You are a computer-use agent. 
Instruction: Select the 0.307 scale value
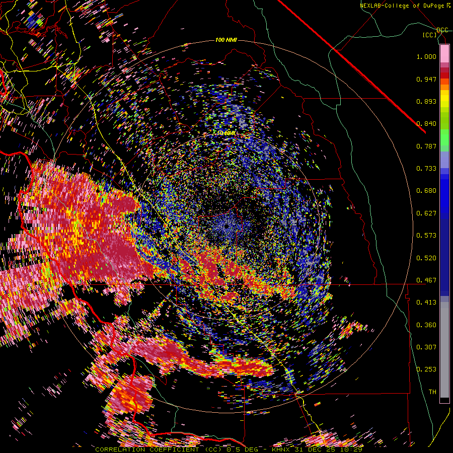click(426, 347)
